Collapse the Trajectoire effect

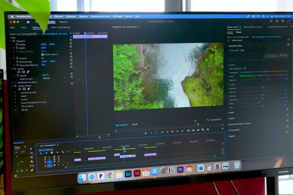coord(11,41)
